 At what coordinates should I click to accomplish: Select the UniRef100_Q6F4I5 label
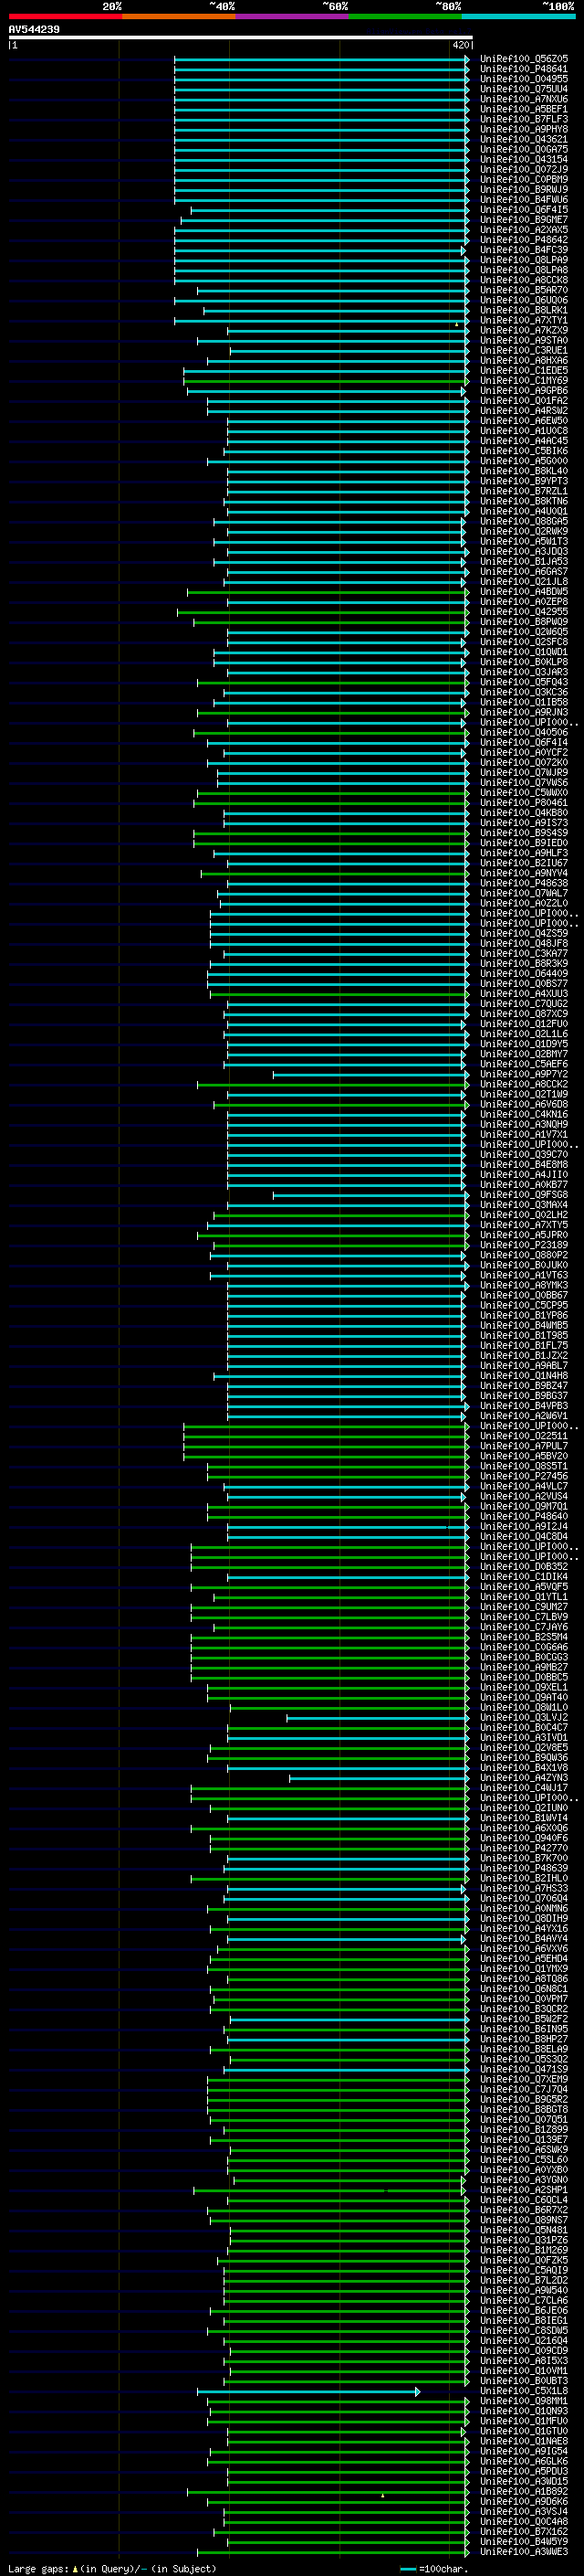pyautogui.click(x=523, y=210)
